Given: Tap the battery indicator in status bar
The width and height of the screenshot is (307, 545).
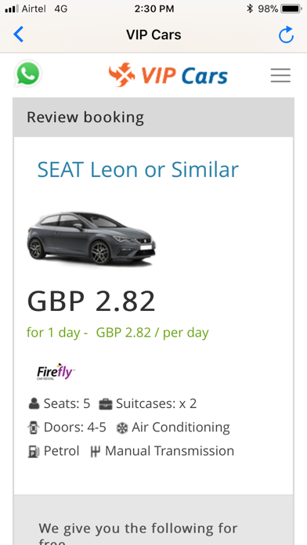Looking at the screenshot, I should (x=291, y=9).
